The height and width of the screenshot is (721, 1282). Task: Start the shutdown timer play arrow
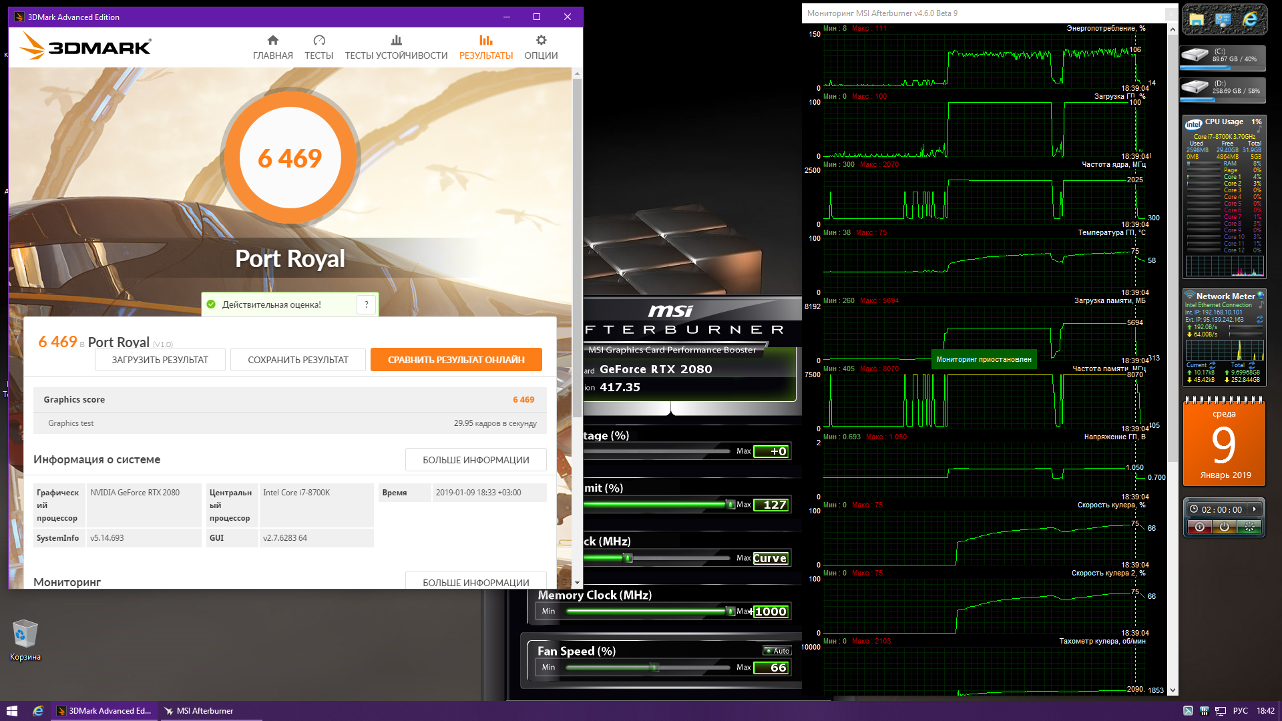click(1255, 509)
